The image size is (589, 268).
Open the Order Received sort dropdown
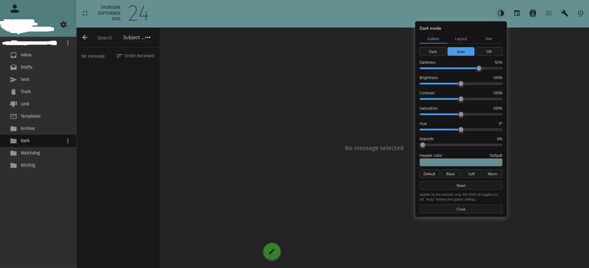point(135,56)
